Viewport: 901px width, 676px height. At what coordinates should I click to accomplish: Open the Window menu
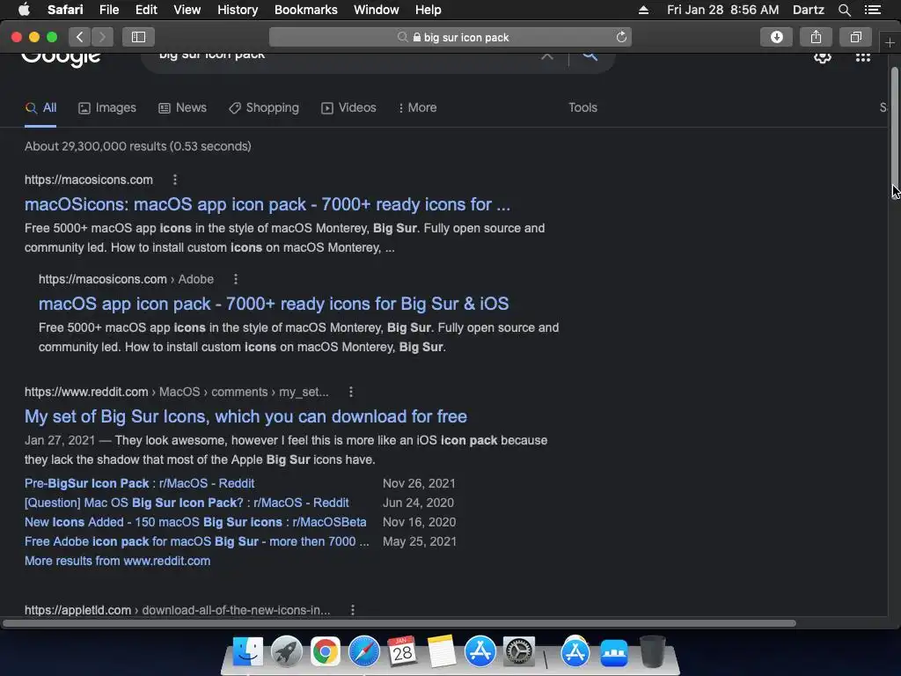pos(377,10)
